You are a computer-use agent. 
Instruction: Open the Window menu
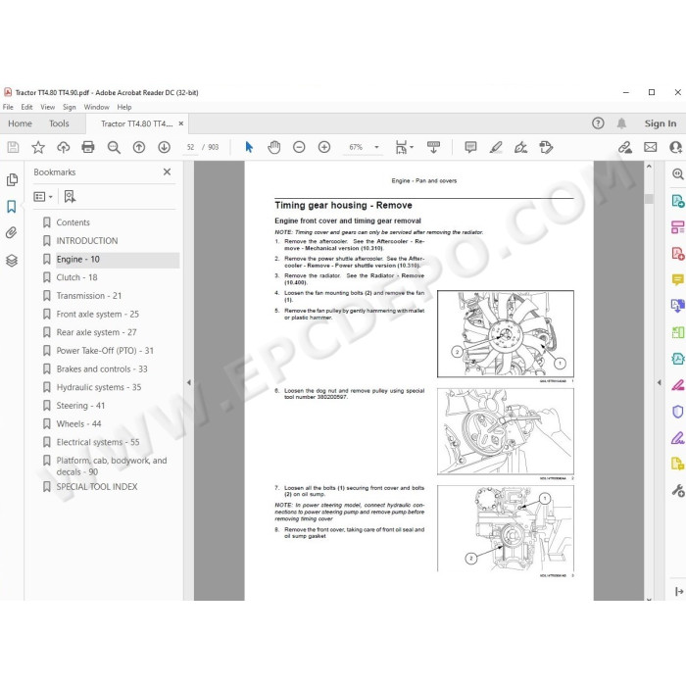pos(96,107)
